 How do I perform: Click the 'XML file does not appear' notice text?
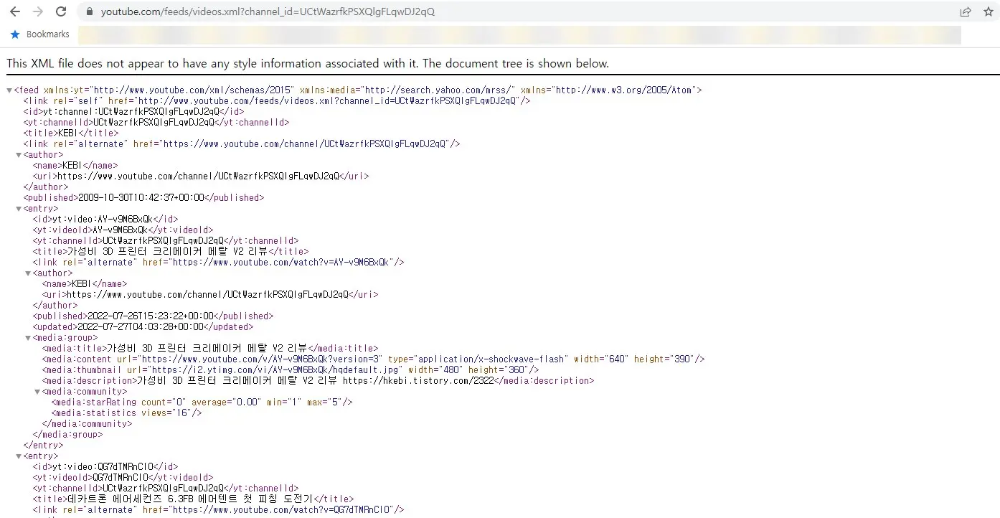[308, 63]
